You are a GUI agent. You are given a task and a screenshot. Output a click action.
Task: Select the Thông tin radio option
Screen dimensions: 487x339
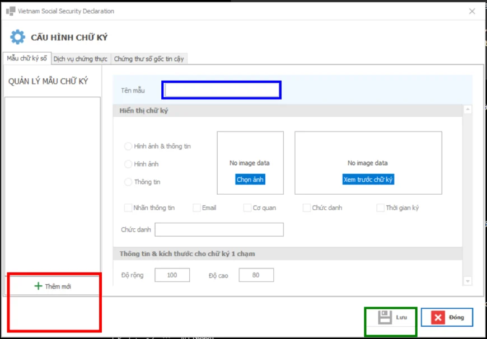pyautogui.click(x=128, y=182)
